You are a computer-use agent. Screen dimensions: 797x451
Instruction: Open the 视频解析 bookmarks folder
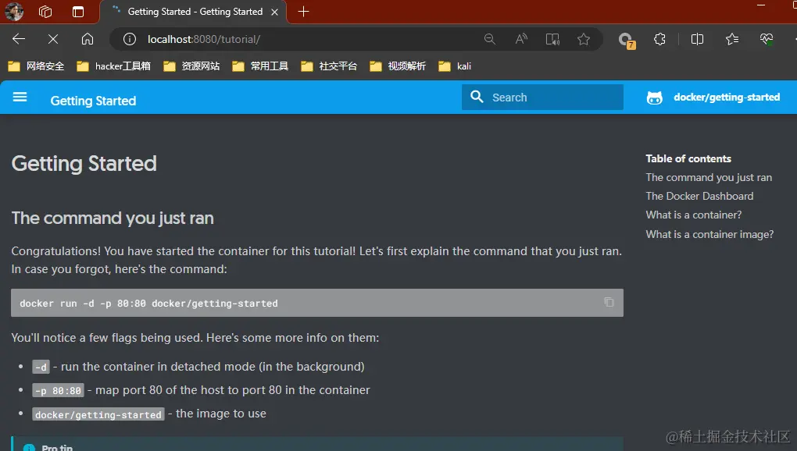pyautogui.click(x=398, y=66)
